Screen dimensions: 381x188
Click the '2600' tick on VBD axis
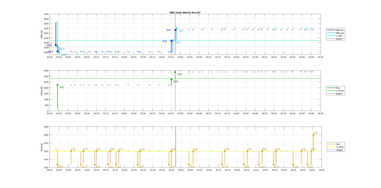point(46,33)
